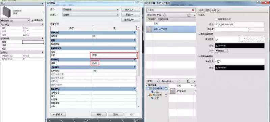270x122 pixels.
Task: Collapse the 表面填充图案 section
Action: click(199, 34)
